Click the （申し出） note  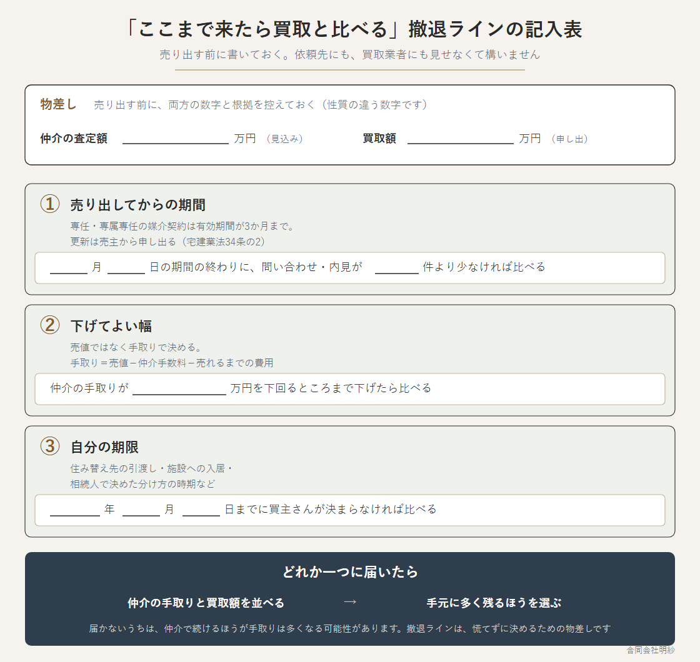pos(569,139)
